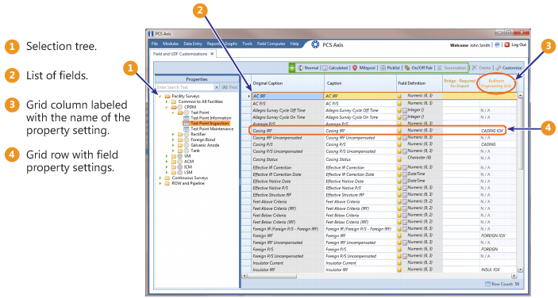558x298 pixels.
Task: Select the LSM tree item
Action: [x=188, y=173]
